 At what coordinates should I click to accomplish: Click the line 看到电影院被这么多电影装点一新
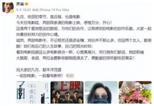click(x=80, y=52)
